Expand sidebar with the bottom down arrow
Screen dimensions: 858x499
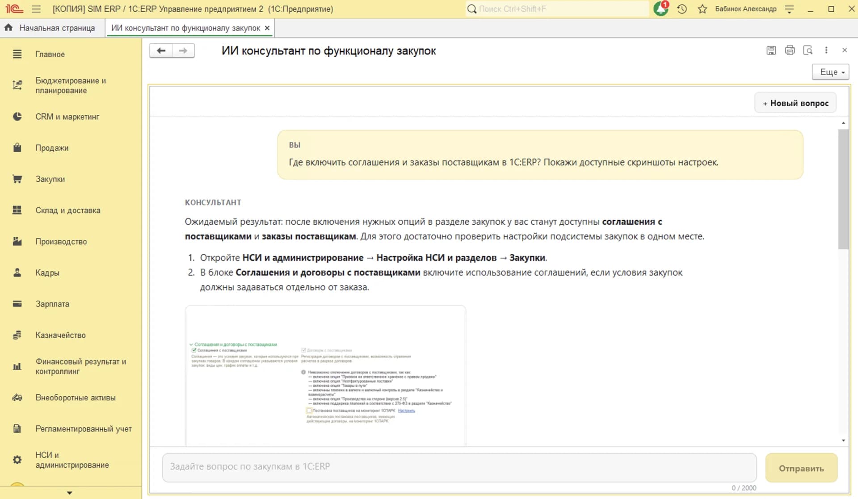coord(70,493)
